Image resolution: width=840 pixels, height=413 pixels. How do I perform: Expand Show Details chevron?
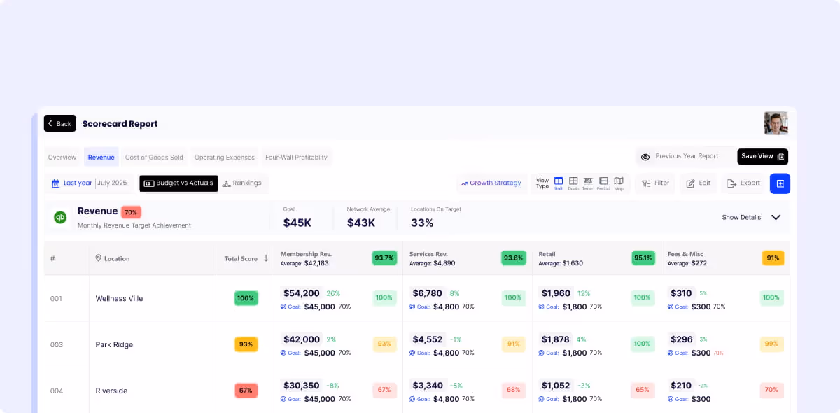pos(776,218)
